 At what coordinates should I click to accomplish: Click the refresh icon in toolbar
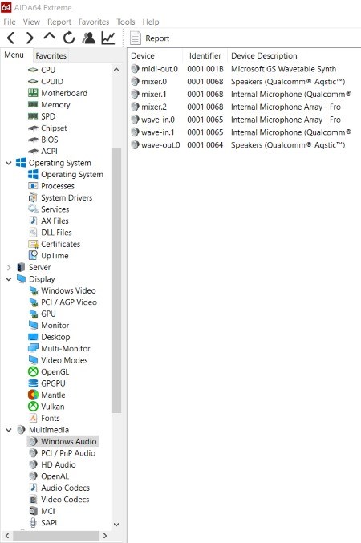point(69,38)
